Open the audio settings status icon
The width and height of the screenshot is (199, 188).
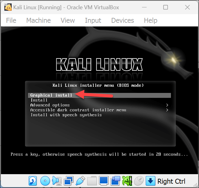point(57,181)
